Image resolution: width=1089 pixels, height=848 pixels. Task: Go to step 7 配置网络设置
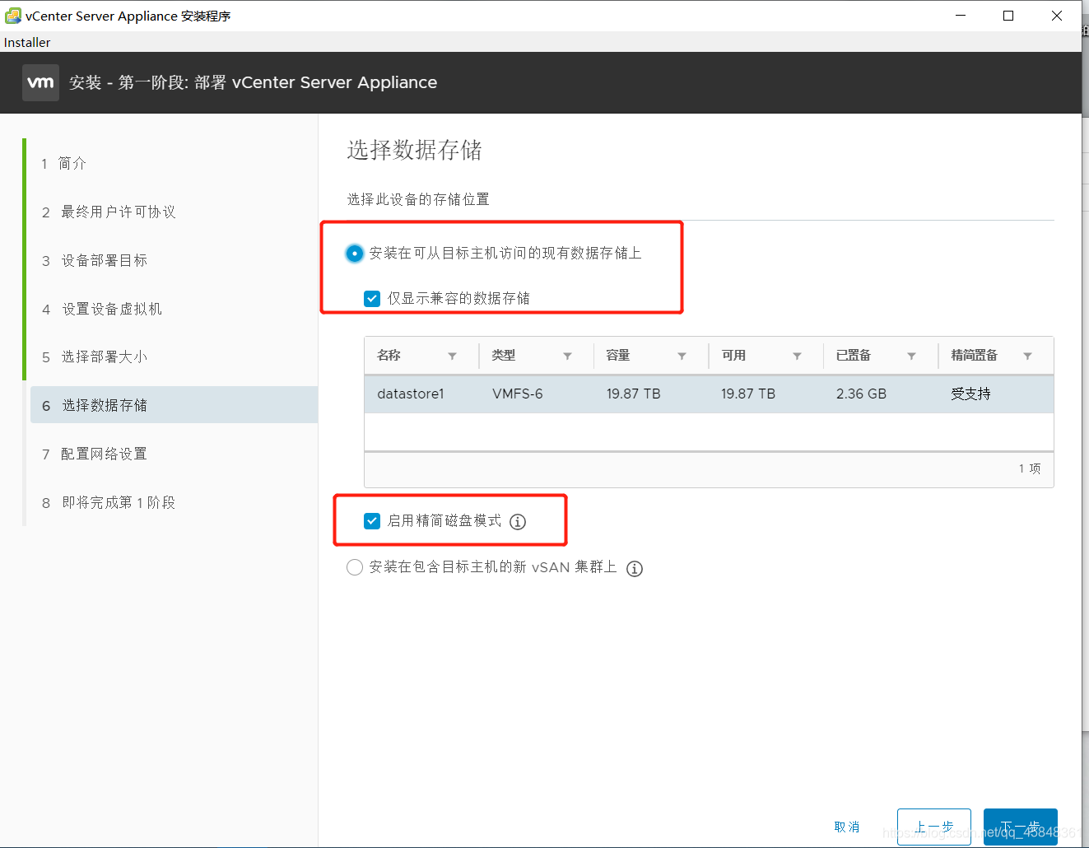point(95,454)
